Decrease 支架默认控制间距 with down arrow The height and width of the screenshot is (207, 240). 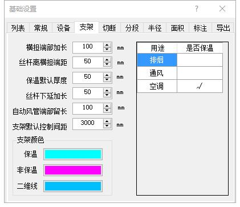107,126
